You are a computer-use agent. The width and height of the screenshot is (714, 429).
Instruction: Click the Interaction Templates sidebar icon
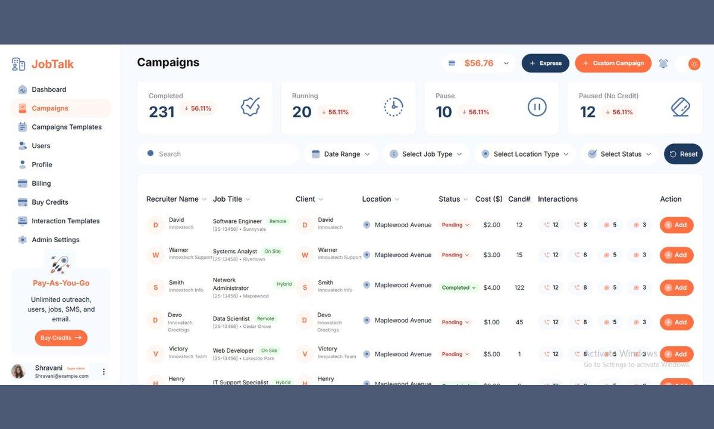tap(23, 221)
